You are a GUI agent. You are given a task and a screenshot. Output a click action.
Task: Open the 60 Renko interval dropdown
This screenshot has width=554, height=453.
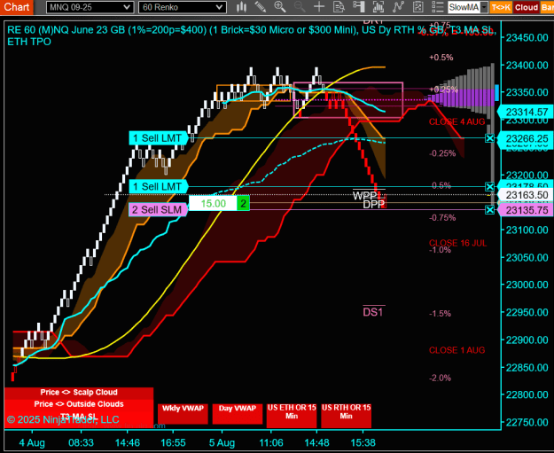[183, 7]
